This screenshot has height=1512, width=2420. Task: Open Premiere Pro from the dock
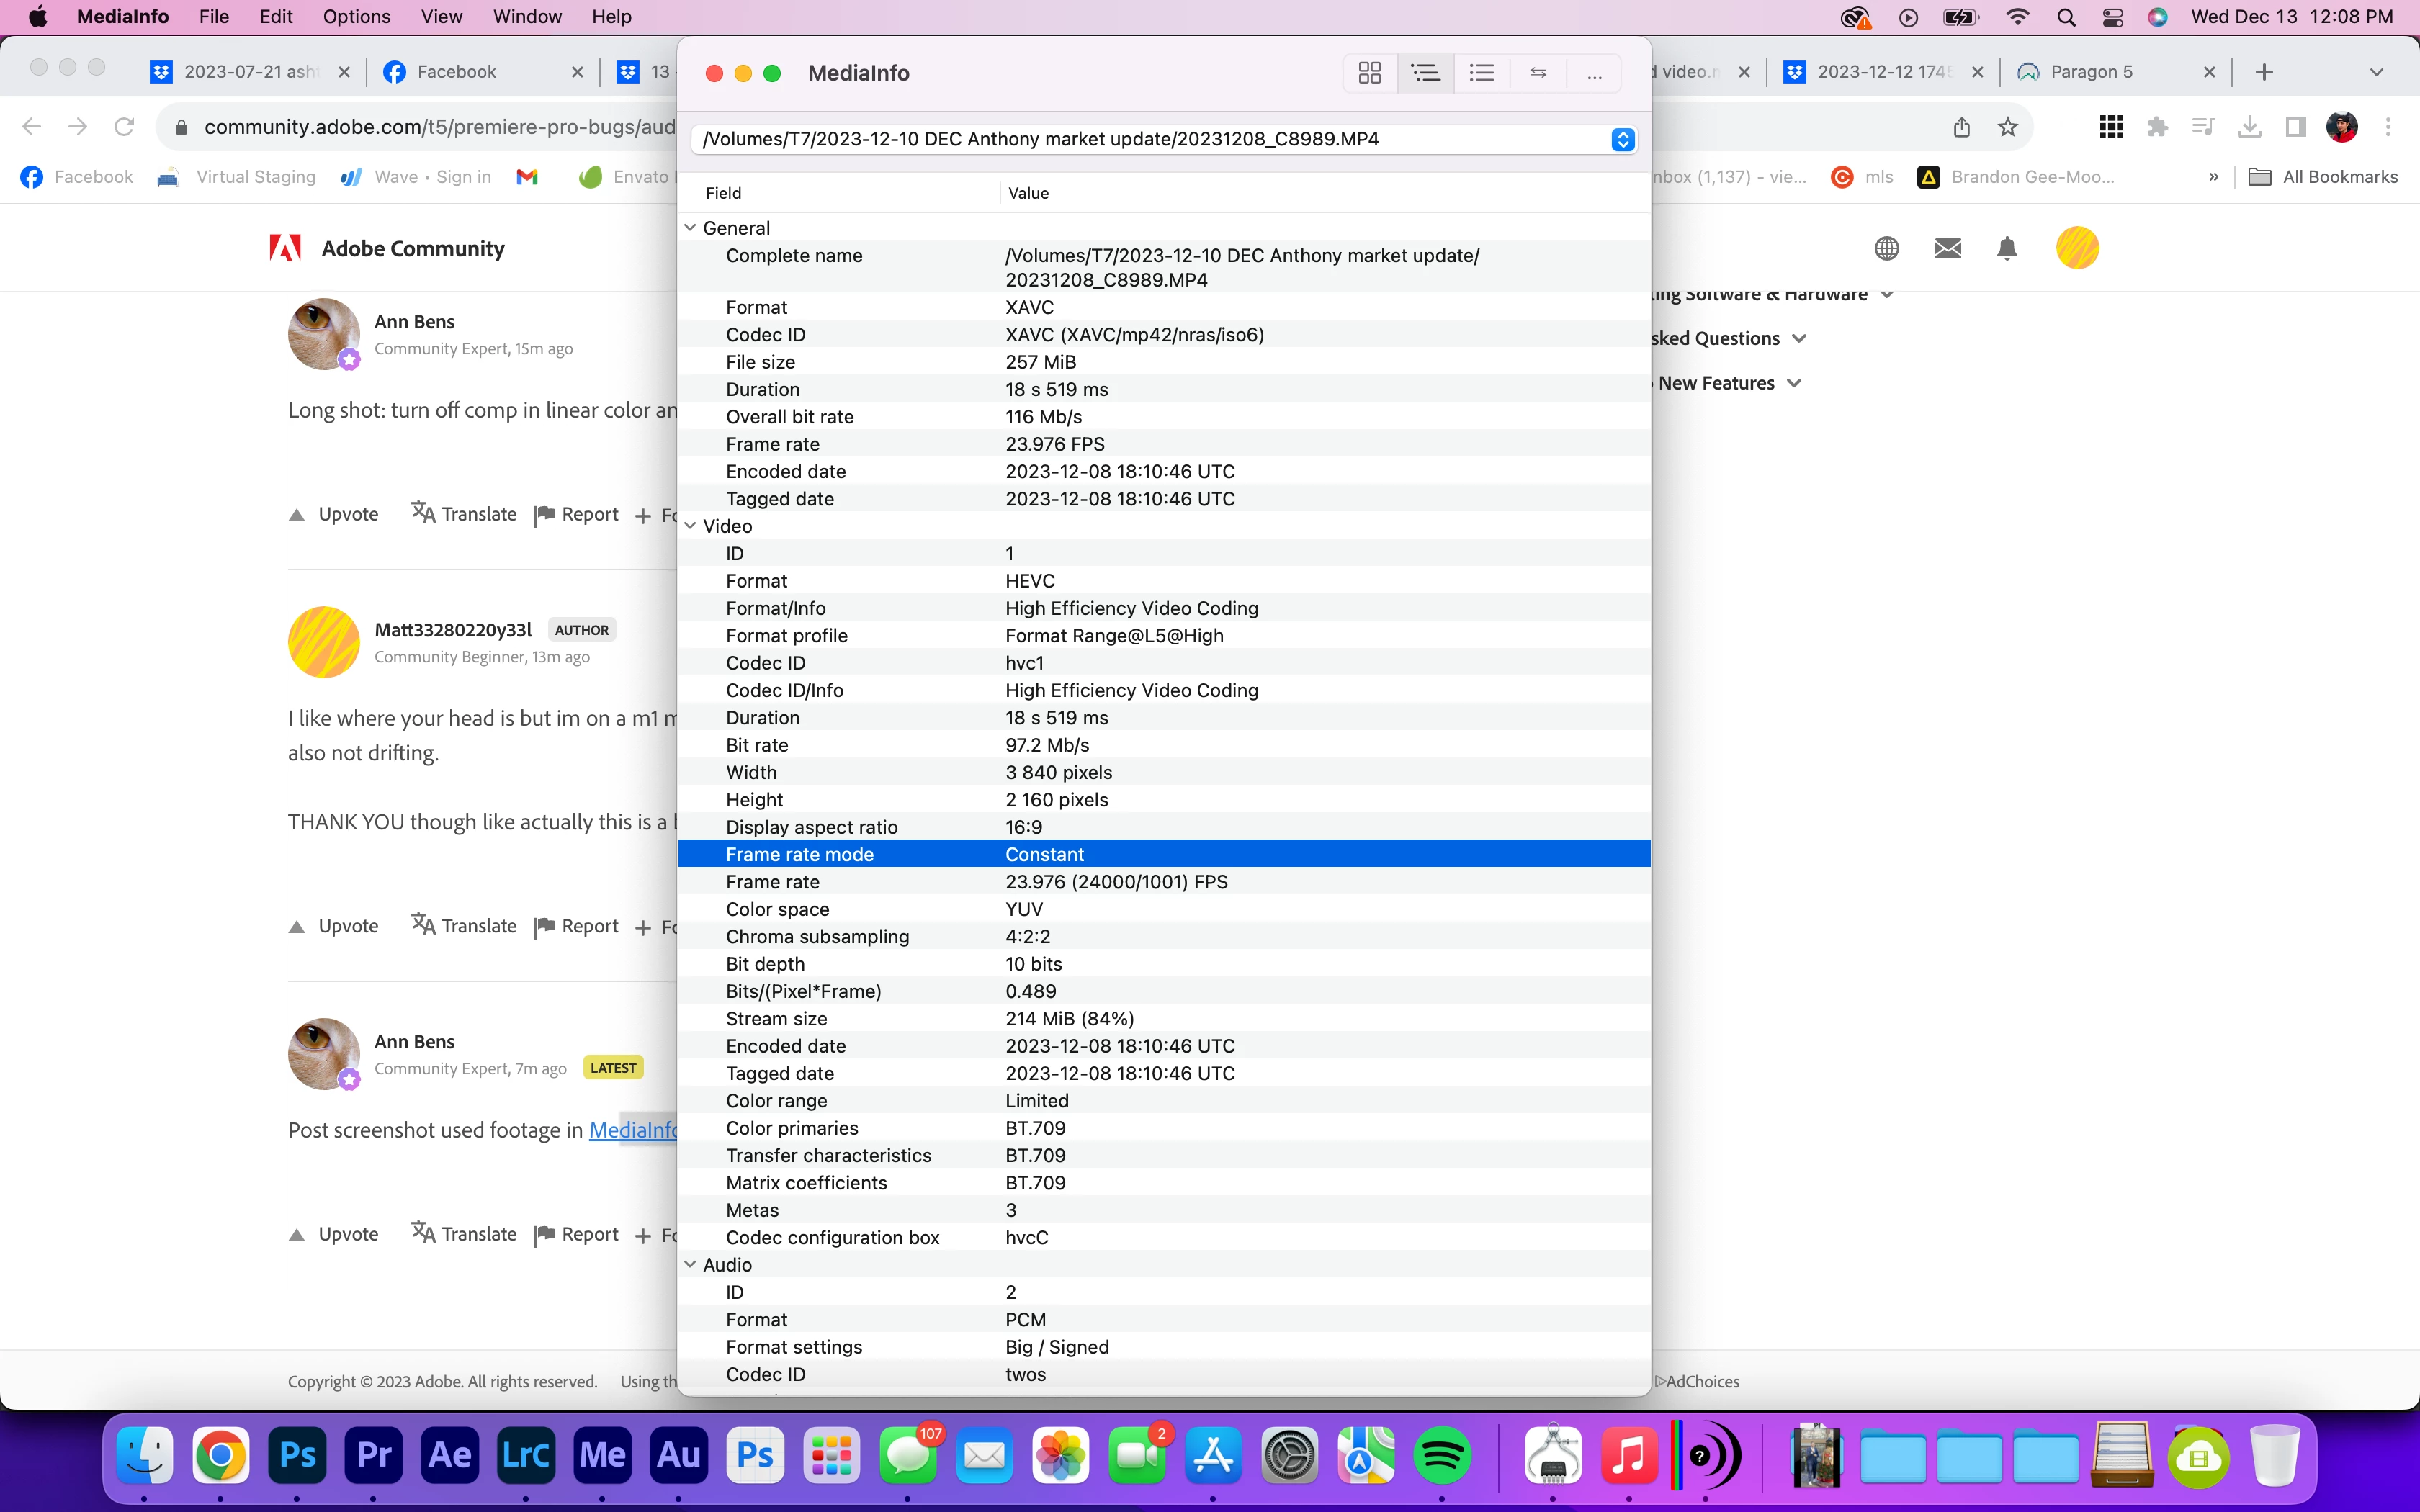point(373,1455)
